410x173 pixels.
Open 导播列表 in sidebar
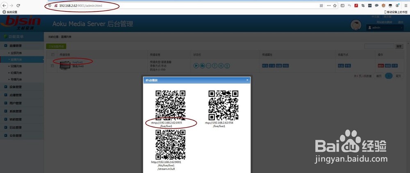[22, 79]
